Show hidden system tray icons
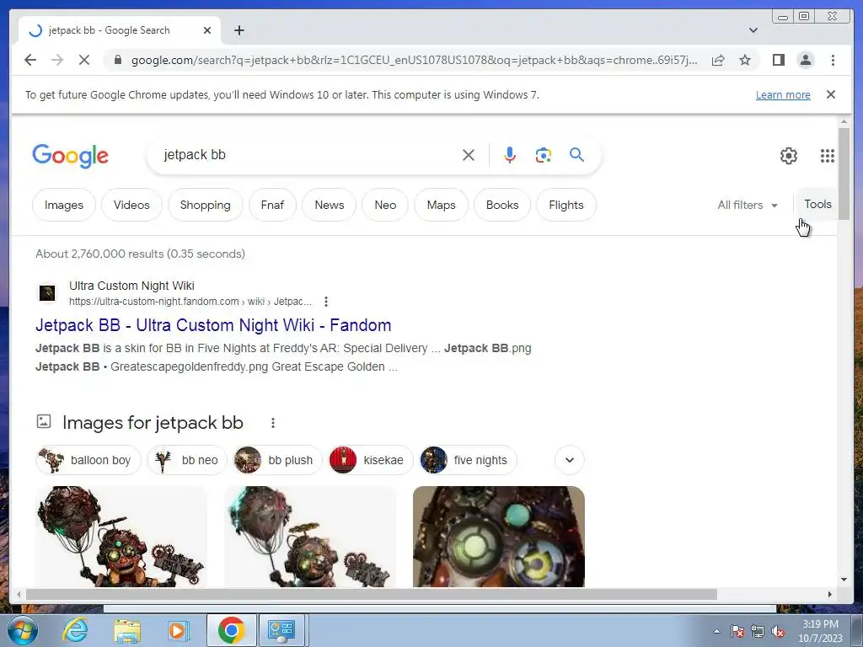 716,632
